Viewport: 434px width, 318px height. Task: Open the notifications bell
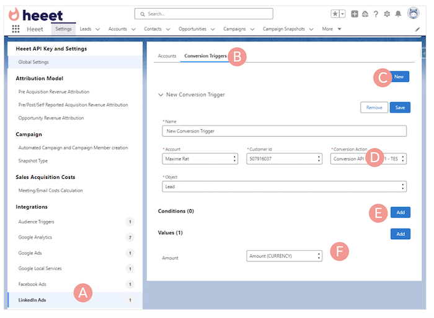pyautogui.click(x=398, y=14)
